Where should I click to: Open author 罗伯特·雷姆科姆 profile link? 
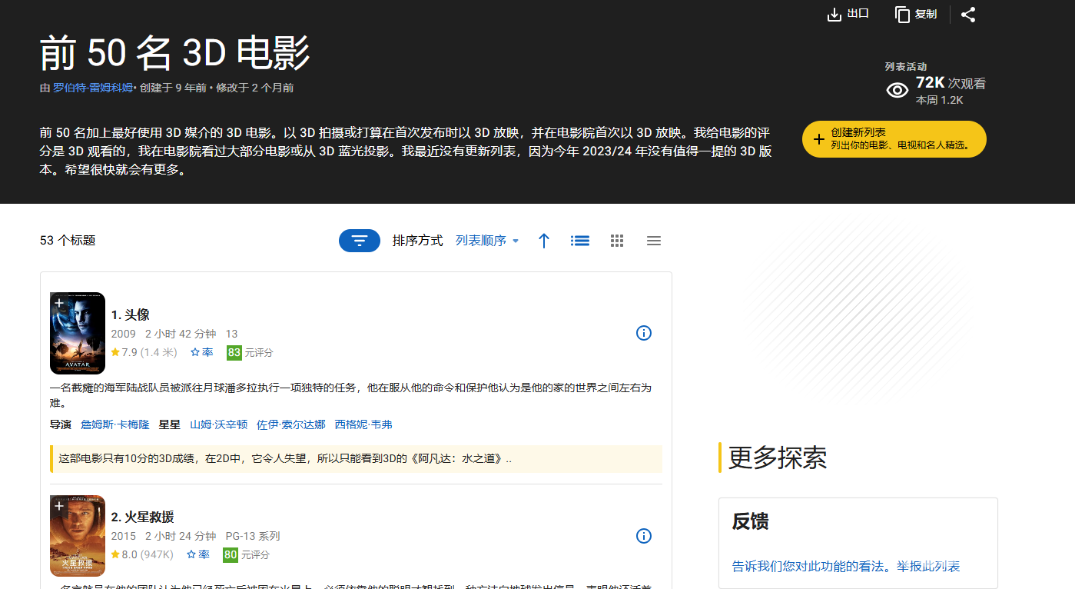[x=92, y=88]
